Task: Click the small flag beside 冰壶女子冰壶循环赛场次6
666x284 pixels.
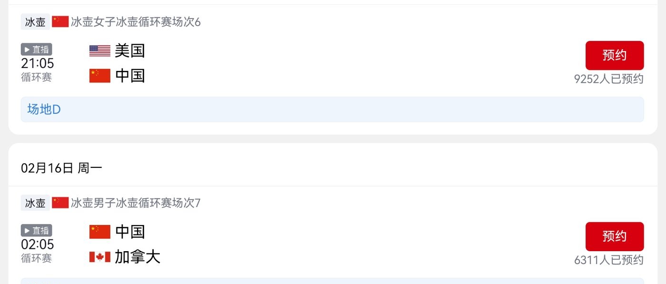Action: (x=60, y=21)
